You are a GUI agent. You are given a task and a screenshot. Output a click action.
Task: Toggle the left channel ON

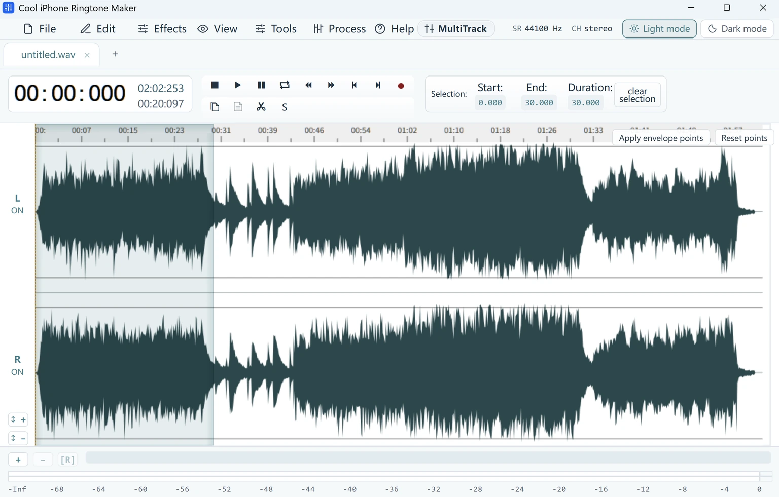(17, 210)
